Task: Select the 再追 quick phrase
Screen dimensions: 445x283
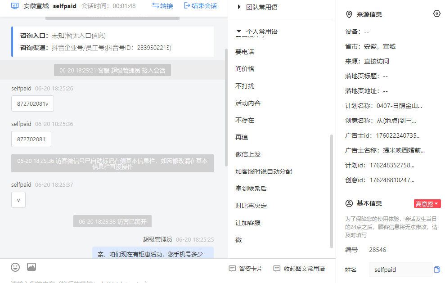Action: 242,137
